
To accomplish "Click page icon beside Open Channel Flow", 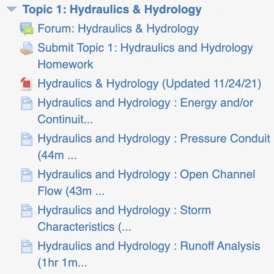I will [27, 175].
